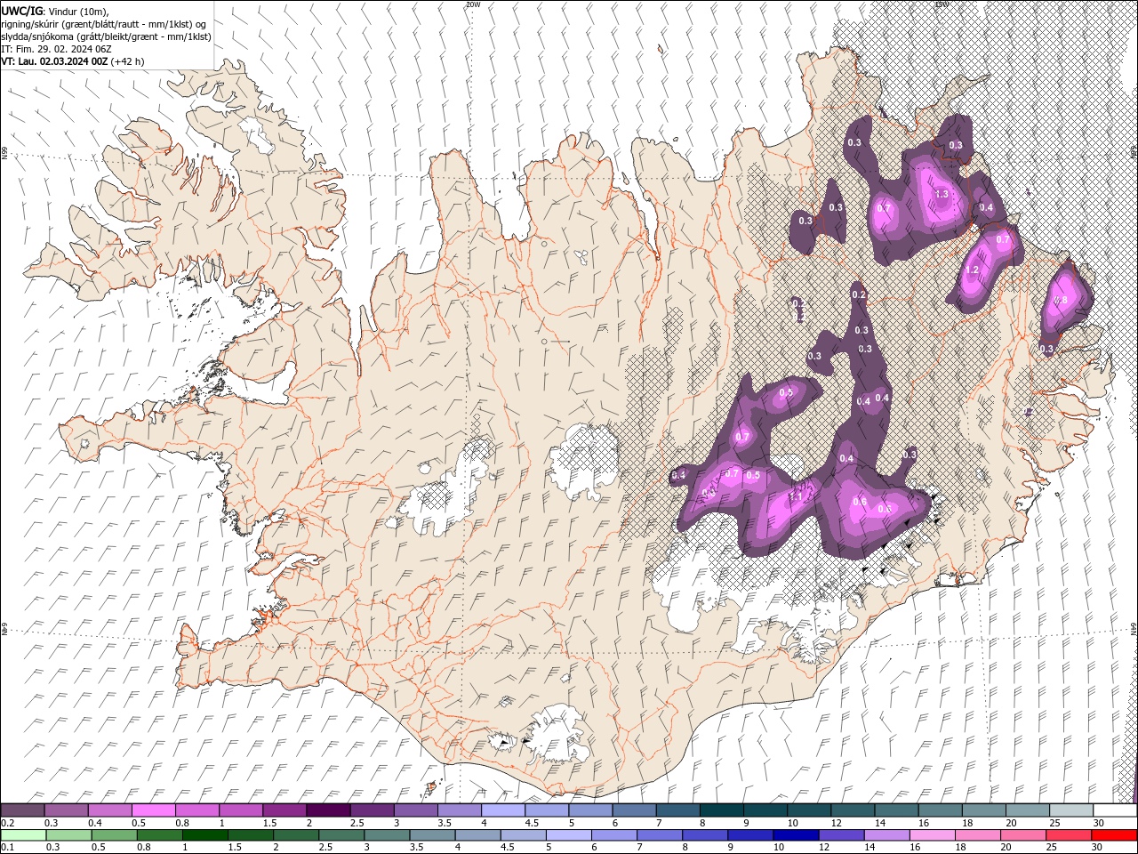
Task: Click the 0.8 value in the eastern snow patch
Action: coord(1061,301)
